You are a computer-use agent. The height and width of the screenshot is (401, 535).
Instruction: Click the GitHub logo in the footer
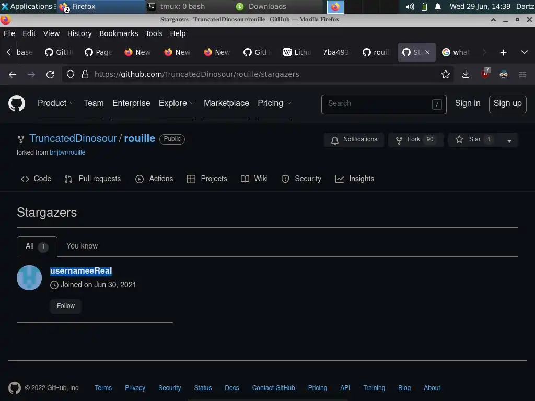(x=14, y=388)
